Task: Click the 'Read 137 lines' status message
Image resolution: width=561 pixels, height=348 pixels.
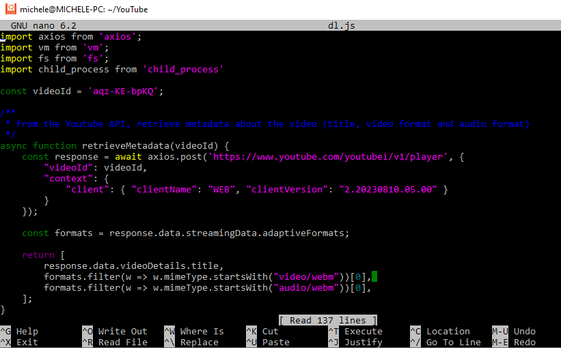Action: (x=328, y=321)
